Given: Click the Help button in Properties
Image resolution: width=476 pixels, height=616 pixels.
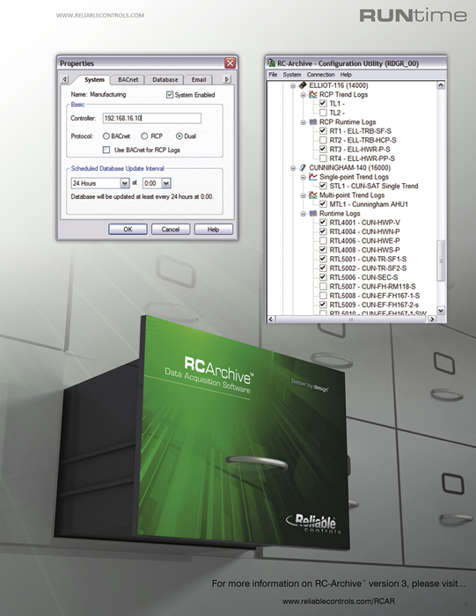Looking at the screenshot, I should coord(213,229).
